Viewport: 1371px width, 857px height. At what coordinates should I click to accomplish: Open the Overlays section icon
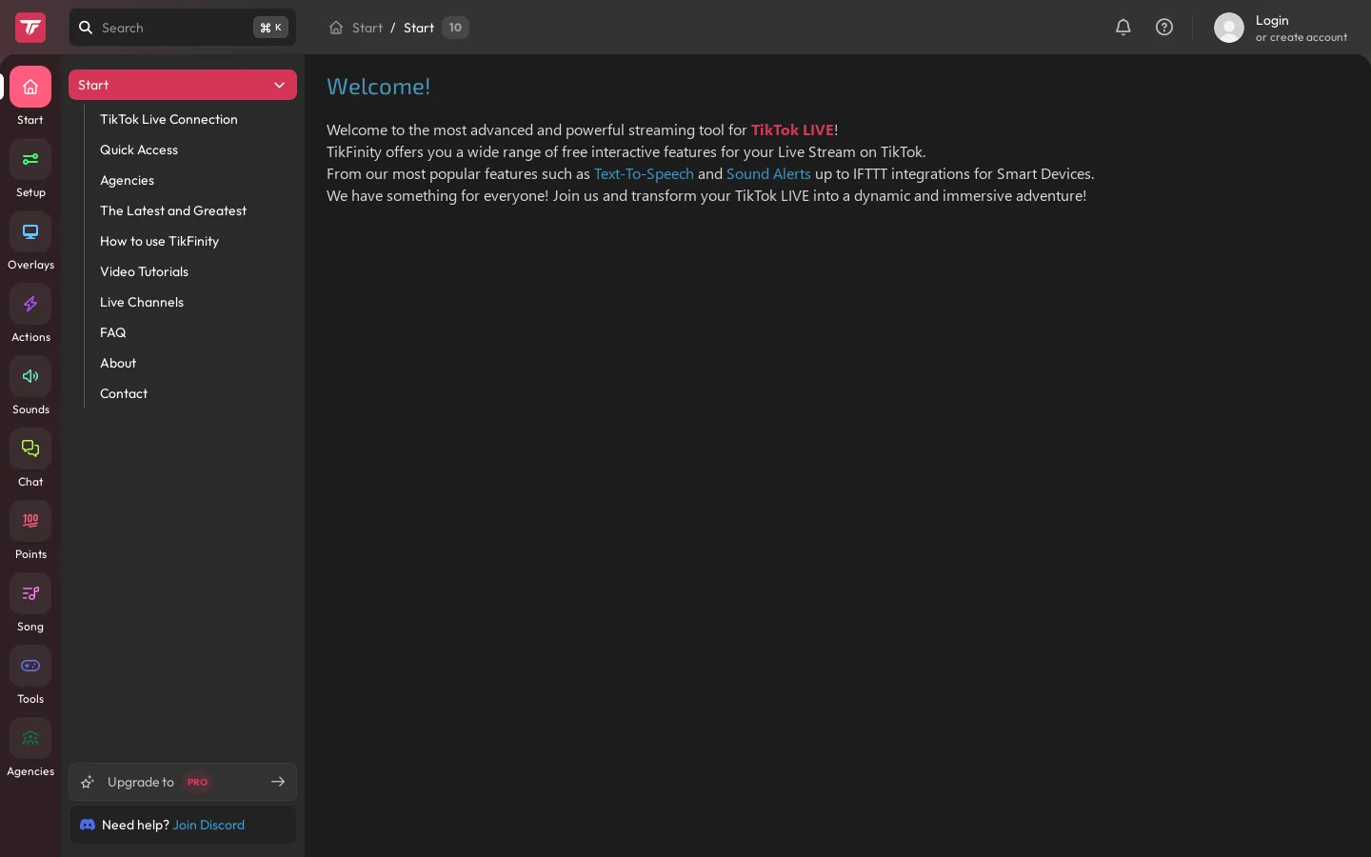[x=30, y=232]
